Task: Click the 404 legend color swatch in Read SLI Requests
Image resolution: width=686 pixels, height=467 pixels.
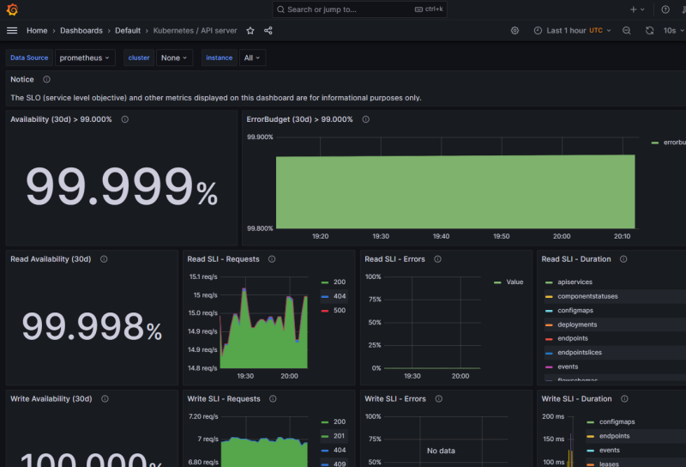Action: [x=324, y=296]
